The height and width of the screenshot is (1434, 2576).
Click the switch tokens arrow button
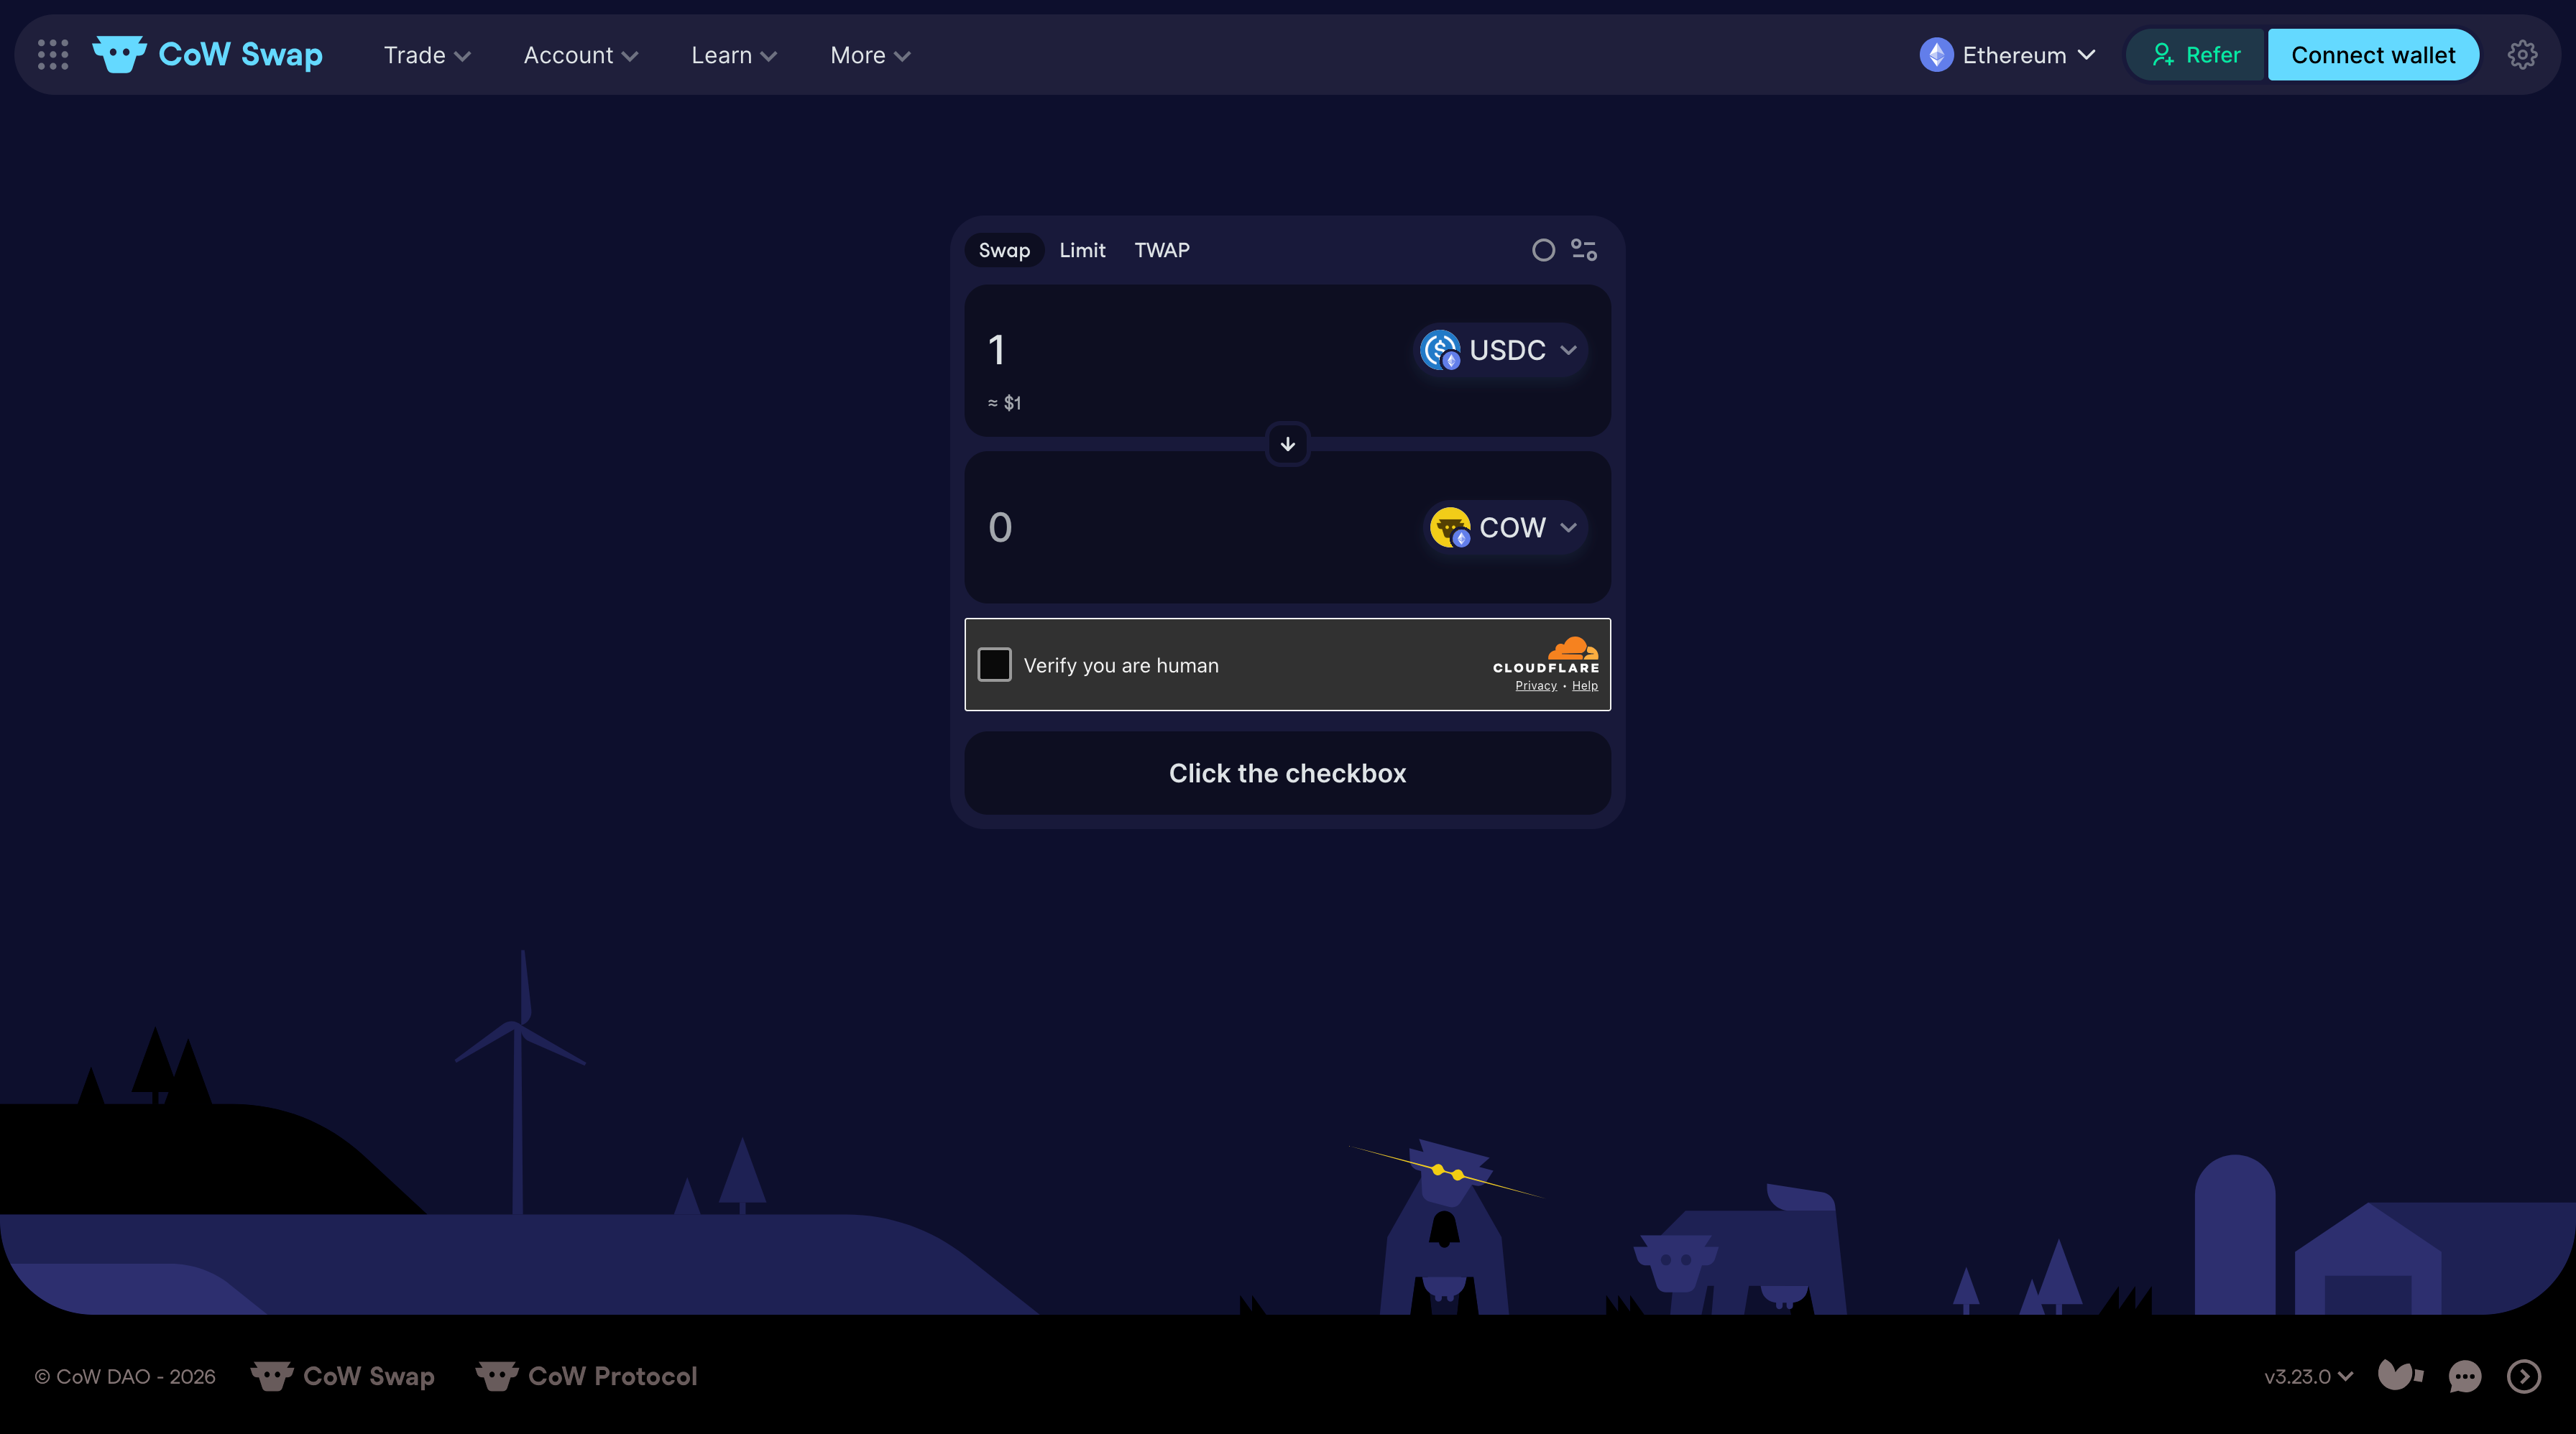pyautogui.click(x=1288, y=444)
